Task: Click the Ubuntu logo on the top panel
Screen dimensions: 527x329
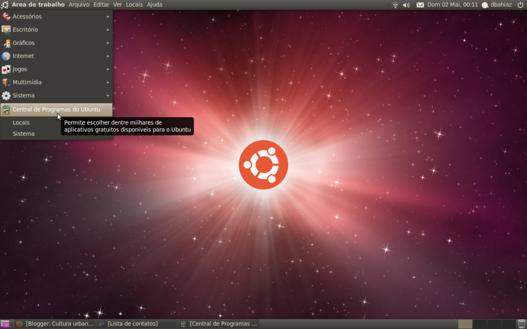Action: [x=5, y=5]
